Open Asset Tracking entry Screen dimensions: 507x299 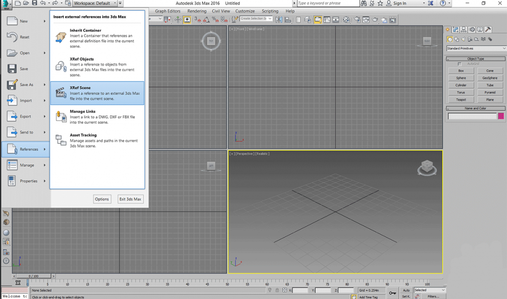97,140
